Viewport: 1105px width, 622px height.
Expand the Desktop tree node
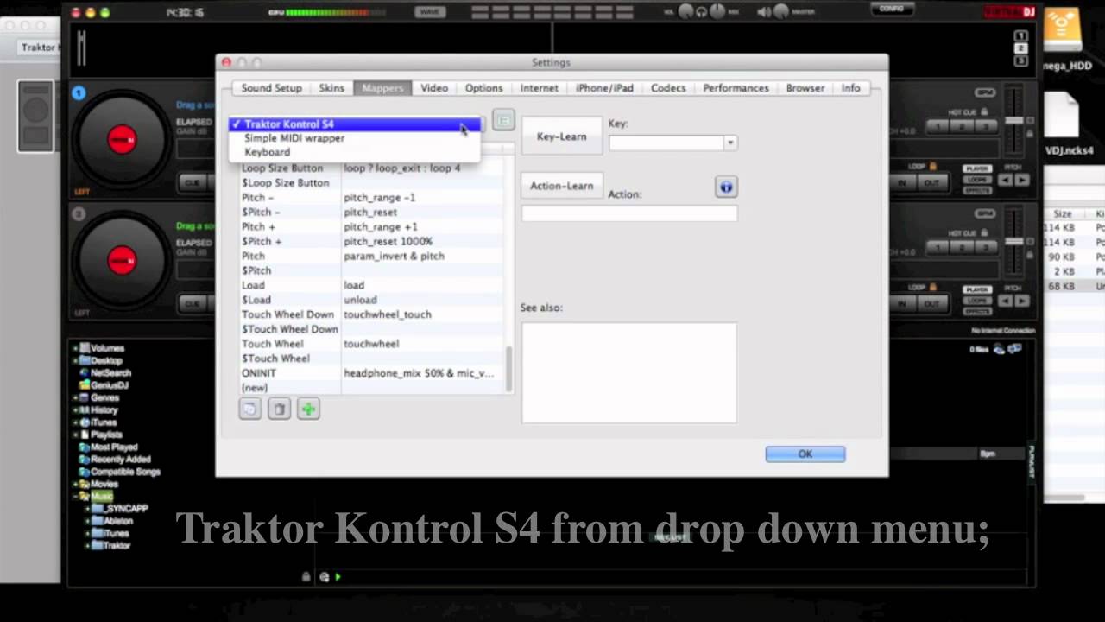pyautogui.click(x=75, y=360)
